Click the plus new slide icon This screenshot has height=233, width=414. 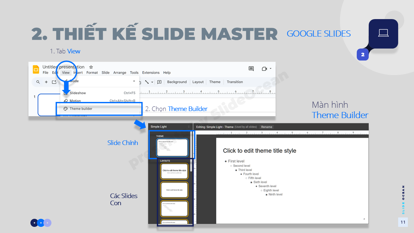point(46,82)
